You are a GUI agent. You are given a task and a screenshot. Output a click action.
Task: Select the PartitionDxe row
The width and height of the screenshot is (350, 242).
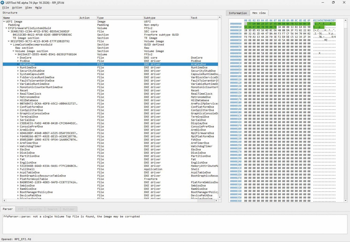[x=110, y=156]
